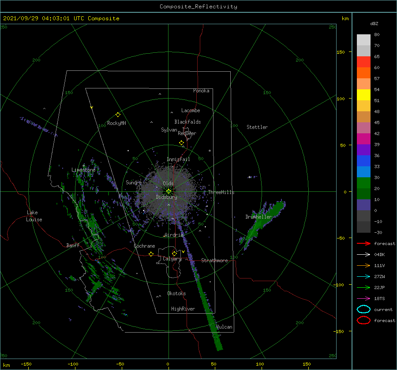The height and width of the screenshot is (370, 397).
Task: Click the Banff label
Action: pyautogui.click(x=73, y=245)
